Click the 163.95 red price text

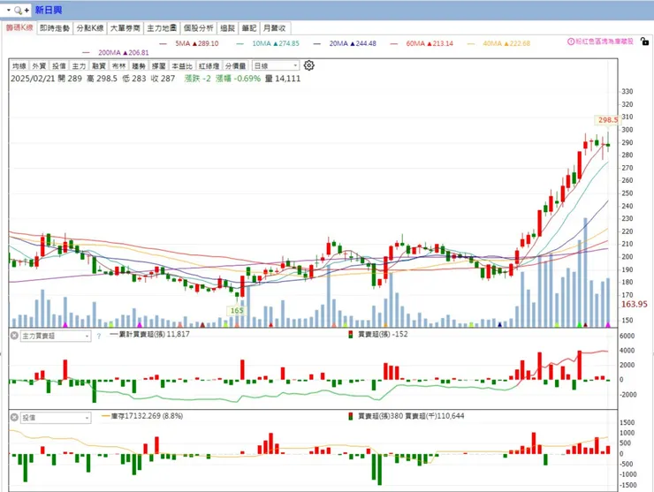coord(635,304)
